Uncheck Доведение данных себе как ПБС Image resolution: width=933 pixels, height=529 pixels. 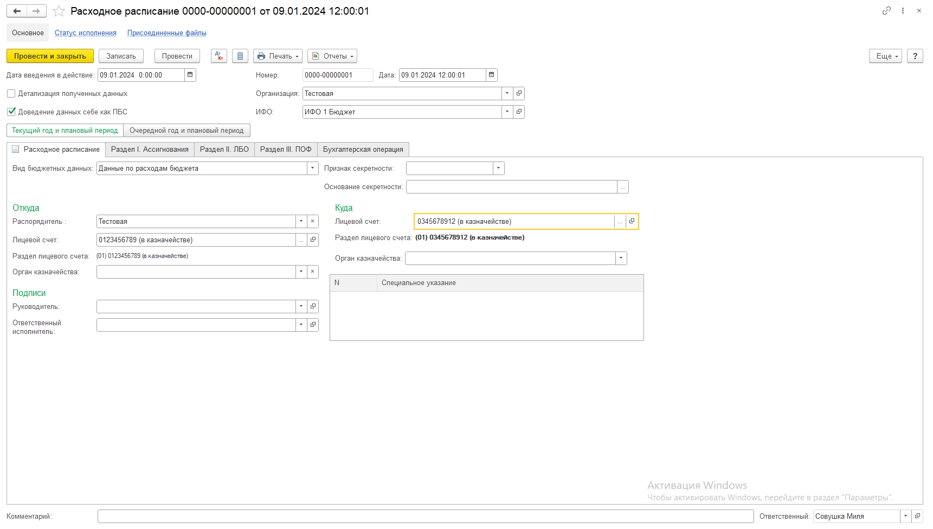11,112
